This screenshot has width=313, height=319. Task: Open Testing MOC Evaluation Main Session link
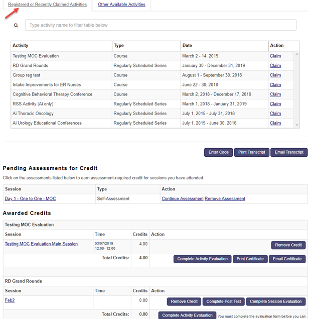41,244
